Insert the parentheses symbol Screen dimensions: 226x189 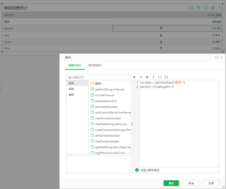[x=160, y=77]
